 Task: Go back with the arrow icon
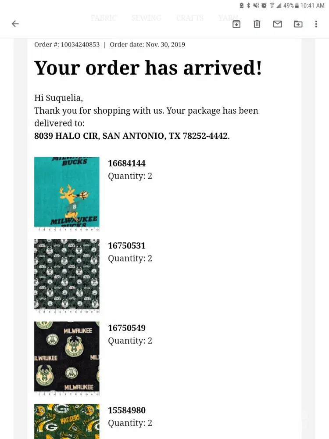pyautogui.click(x=15, y=24)
